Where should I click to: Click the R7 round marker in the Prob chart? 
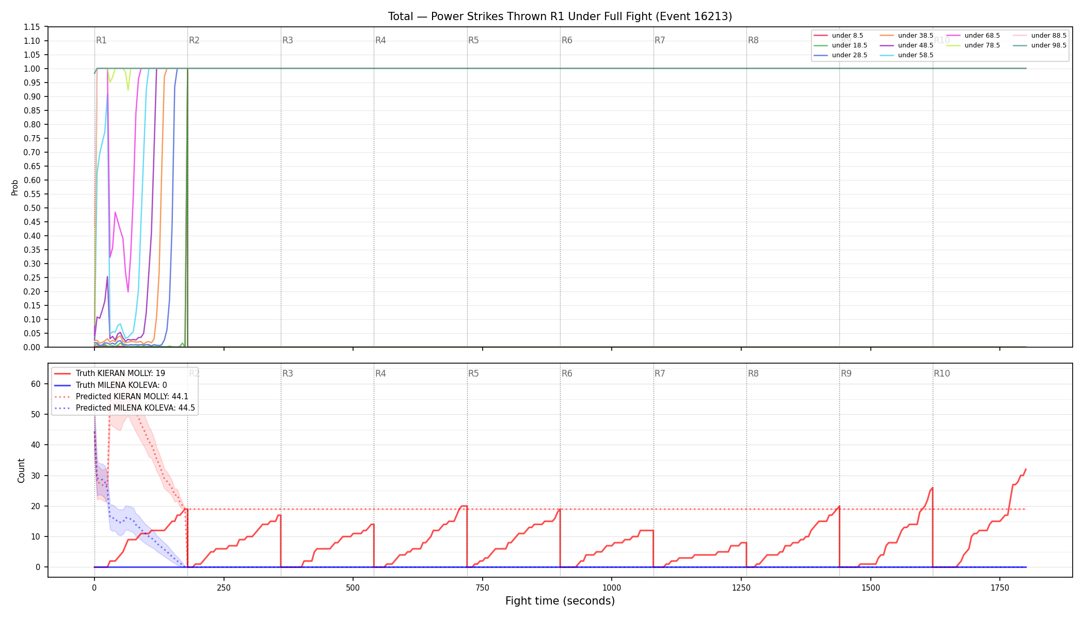pyautogui.click(x=660, y=40)
